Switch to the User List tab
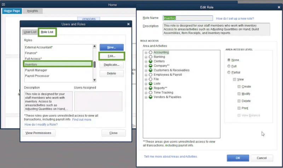Viewport: 283px width, 168px height. pyautogui.click(x=30, y=32)
